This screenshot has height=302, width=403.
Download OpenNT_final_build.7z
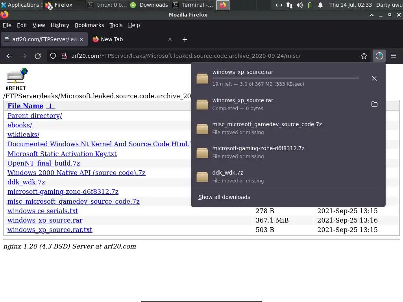[x=44, y=163]
